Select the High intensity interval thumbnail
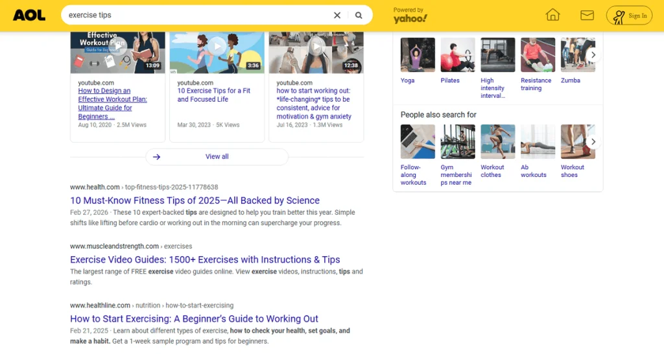Screen dimensions: 664x354 click(497, 54)
